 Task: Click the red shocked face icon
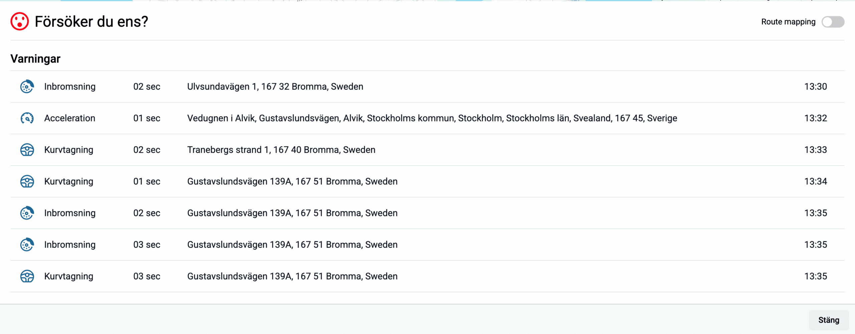20,22
